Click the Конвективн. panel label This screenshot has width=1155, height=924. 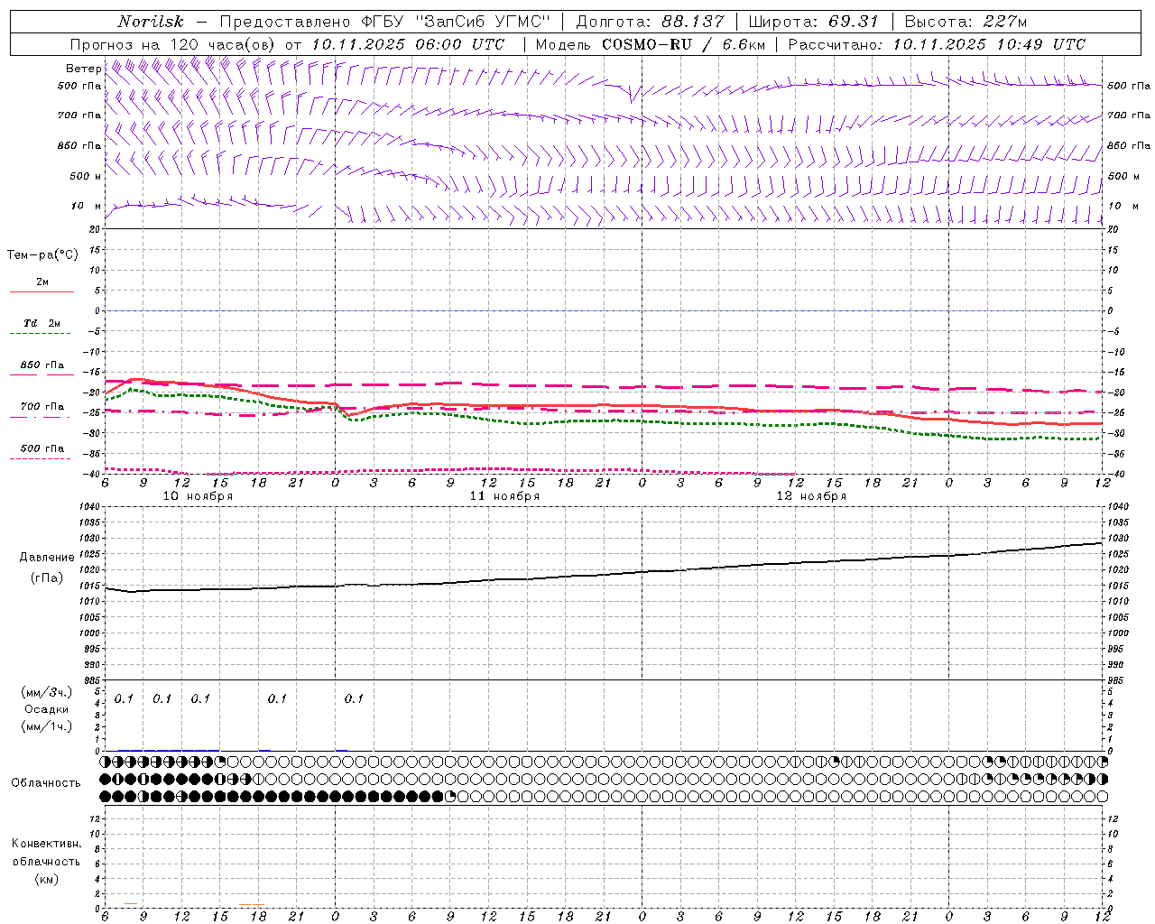click(x=46, y=844)
